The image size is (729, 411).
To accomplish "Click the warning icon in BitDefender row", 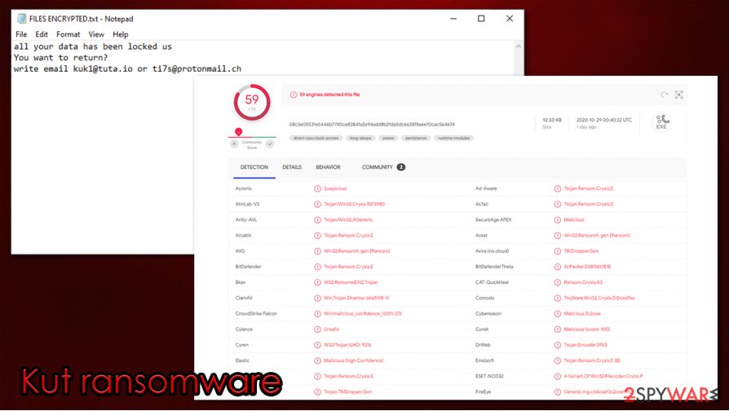I will pos(317,267).
